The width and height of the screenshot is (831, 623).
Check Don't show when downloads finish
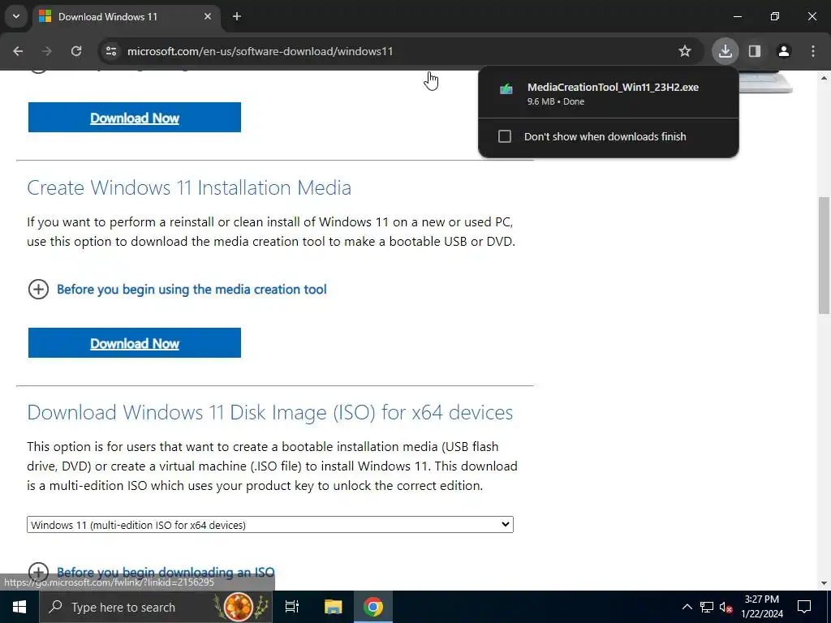(x=505, y=136)
